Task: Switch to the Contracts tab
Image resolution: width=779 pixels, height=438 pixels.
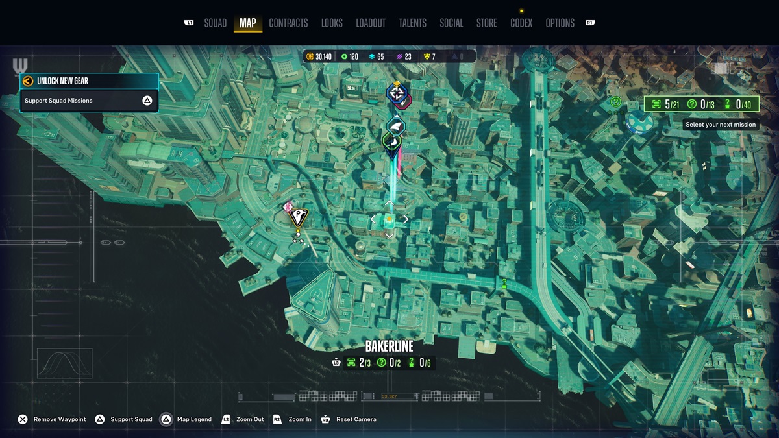Action: click(288, 23)
